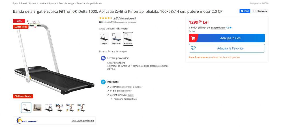Click the blue star beside ExpertFitness rating
The width and height of the screenshot is (283, 128).
tap(230, 28)
